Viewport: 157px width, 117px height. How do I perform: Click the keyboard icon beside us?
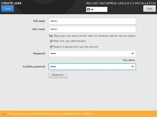click(88, 9)
